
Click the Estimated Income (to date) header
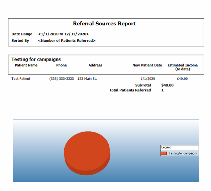(183, 67)
